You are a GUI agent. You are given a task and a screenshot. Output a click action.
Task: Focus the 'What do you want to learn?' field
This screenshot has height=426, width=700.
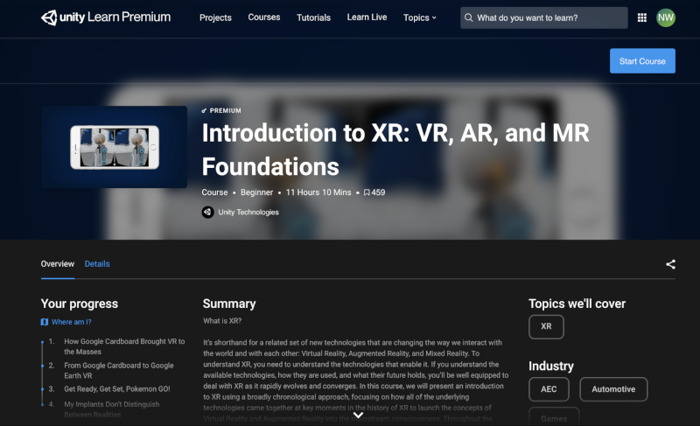click(543, 17)
